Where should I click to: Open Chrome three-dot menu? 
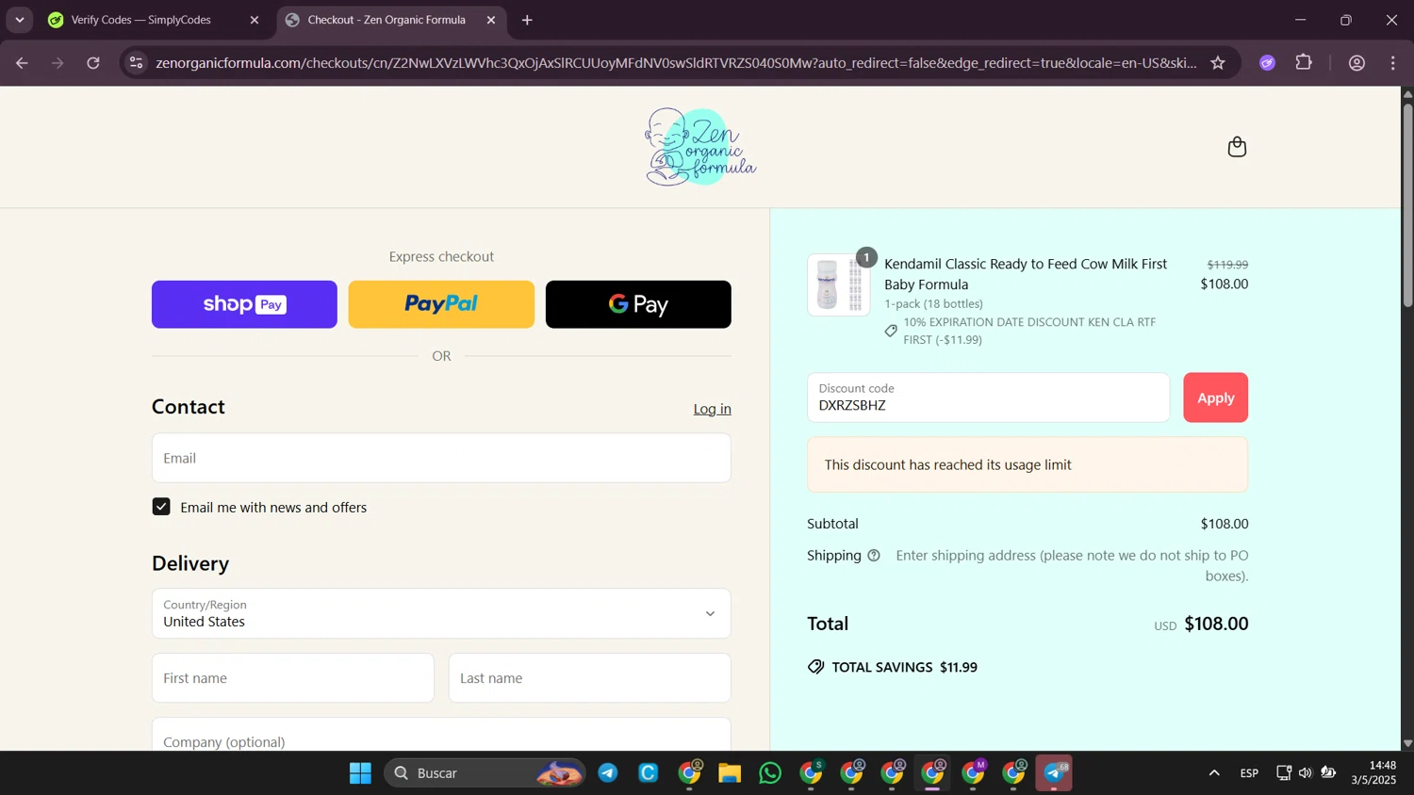click(x=1393, y=63)
